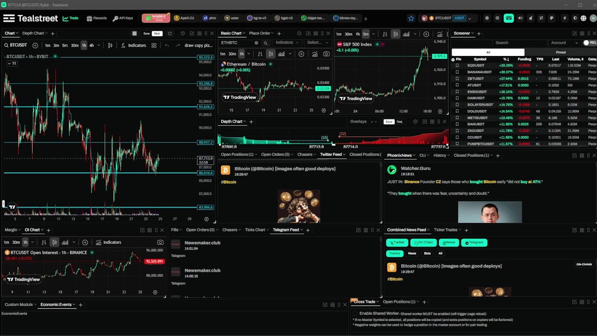Switch to the Telegram Feed tab
The image size is (597, 336).
286,230
